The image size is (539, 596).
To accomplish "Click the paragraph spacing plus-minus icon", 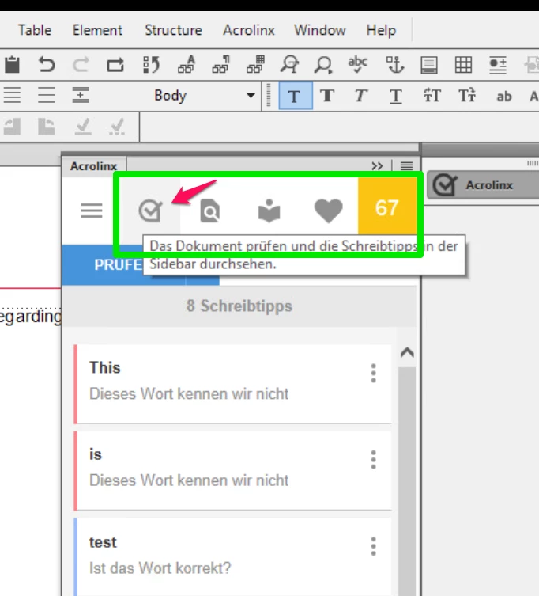I will pyautogui.click(x=81, y=95).
